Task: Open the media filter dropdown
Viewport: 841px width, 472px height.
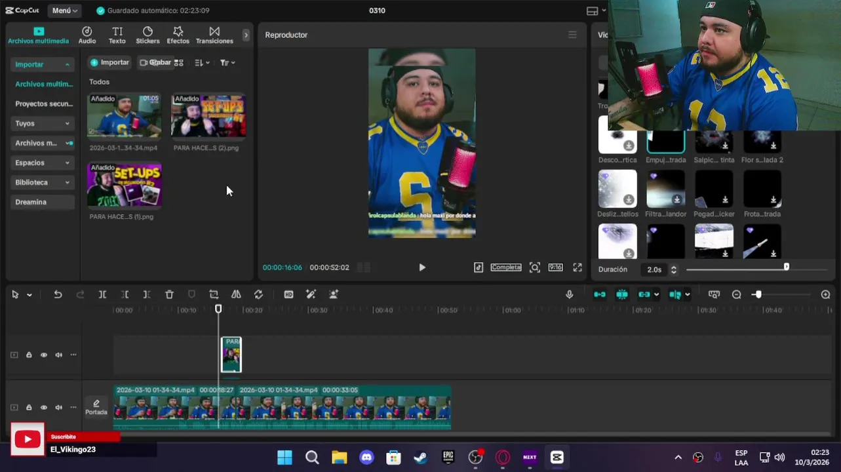Action: coord(227,62)
